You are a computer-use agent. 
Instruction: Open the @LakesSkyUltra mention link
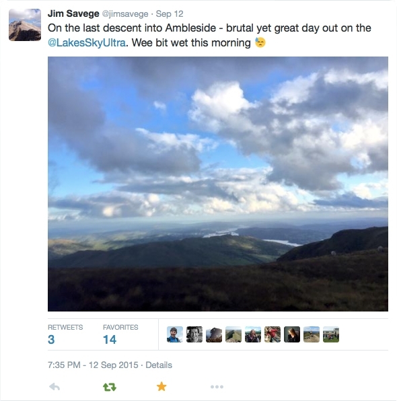87,42
